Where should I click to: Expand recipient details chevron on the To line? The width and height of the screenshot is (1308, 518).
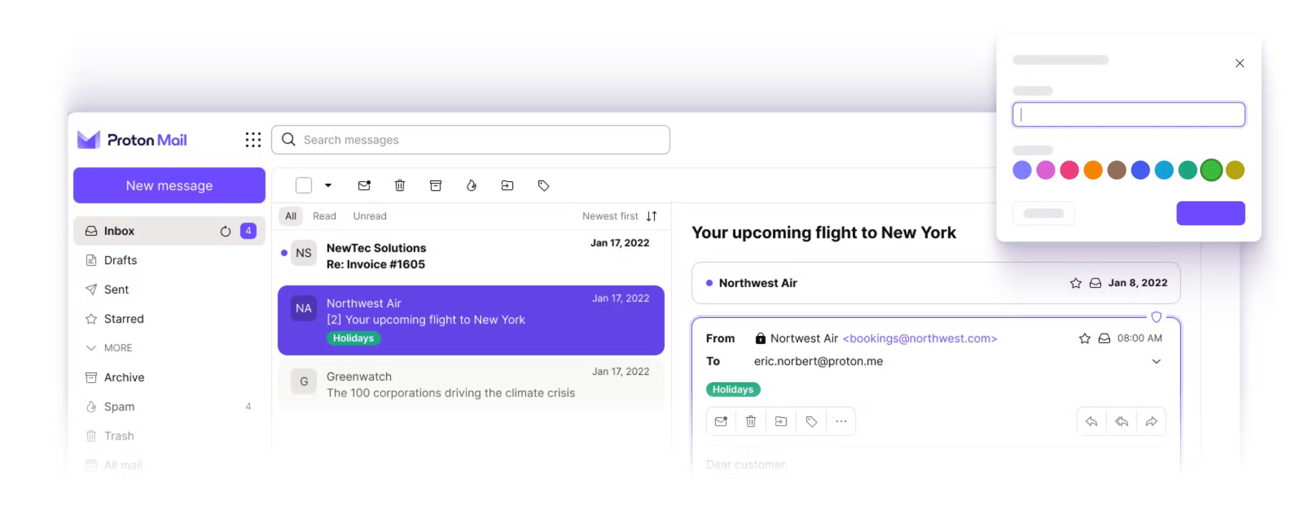pyautogui.click(x=1156, y=361)
